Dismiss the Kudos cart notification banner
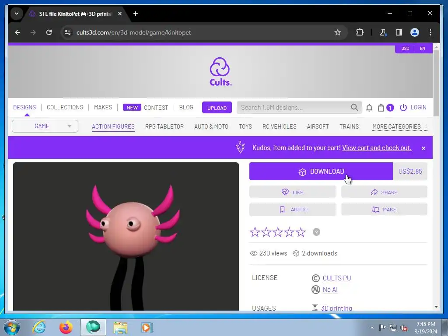The image size is (448, 336). pos(423,148)
